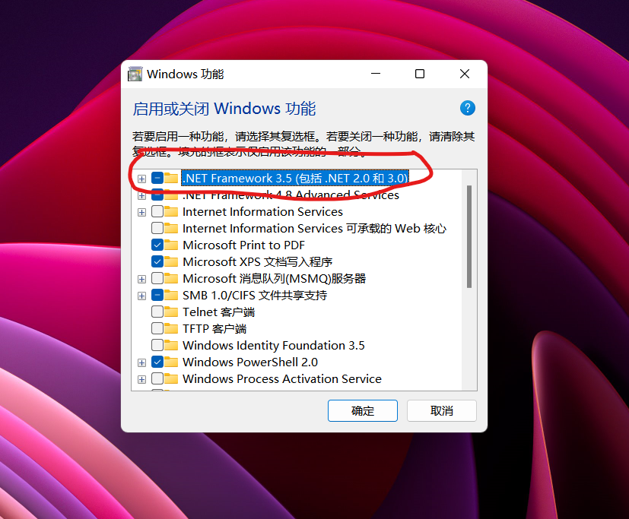Expand the .NET Framework 4.8 Advanced Services node
Viewport: 629px width, 519px height.
(x=141, y=195)
